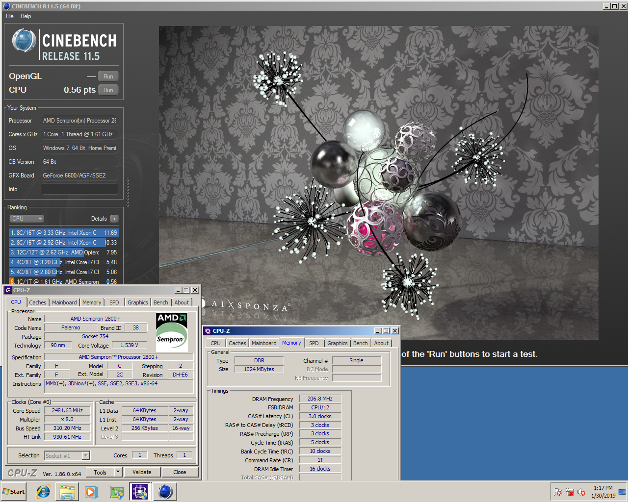Screen dimensions: 628x502
Task: Switch to About tab in Memory window
Action: 381,343
